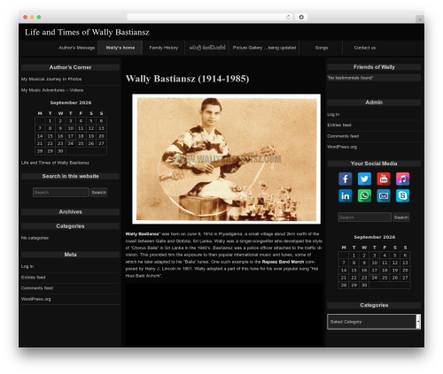Click the Search in this website heading

pos(70,176)
